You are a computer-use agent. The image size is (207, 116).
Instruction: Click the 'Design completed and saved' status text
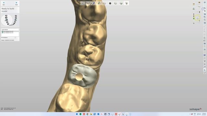(x=8, y=40)
